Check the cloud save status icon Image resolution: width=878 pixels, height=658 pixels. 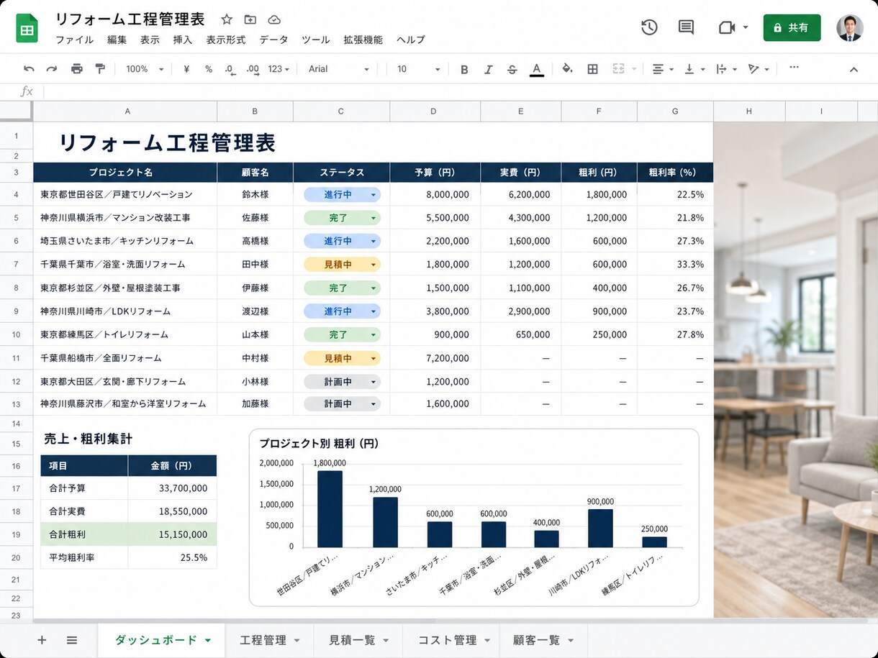[x=274, y=19]
